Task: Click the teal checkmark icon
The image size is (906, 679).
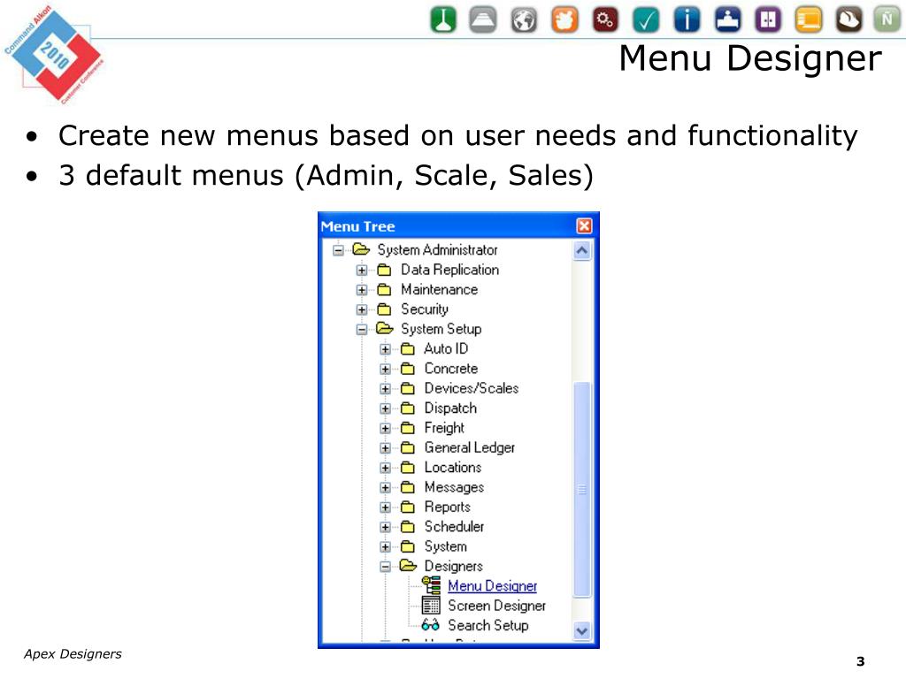Action: pos(645,19)
